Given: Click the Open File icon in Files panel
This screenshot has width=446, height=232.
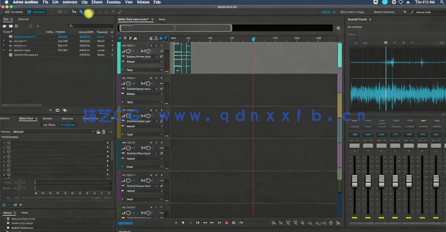Looking at the screenshot, I should 5,26.
